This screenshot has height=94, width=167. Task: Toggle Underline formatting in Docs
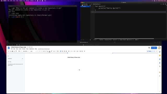(47, 51)
